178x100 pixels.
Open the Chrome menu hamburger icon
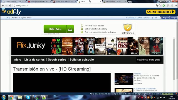click(176, 6)
